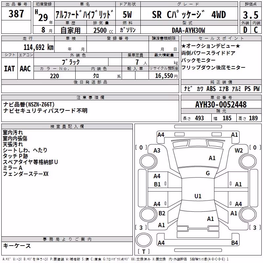Select the spare tire circle above T
This screenshot has height=263, width=263.
(x=144, y=240)
